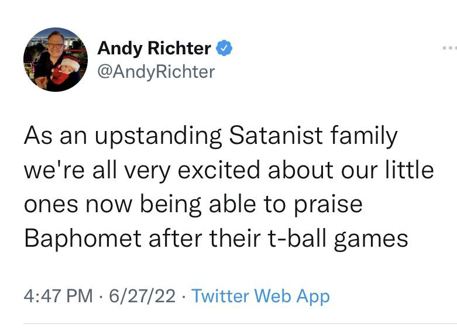Click the blue verified badge
This screenshot has width=457, height=328.
pyautogui.click(x=225, y=49)
